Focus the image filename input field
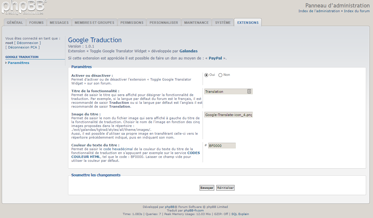The image size is (373, 218). tap(229, 115)
